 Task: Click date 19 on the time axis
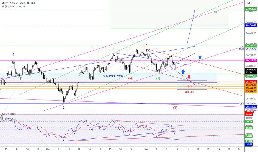218,149
